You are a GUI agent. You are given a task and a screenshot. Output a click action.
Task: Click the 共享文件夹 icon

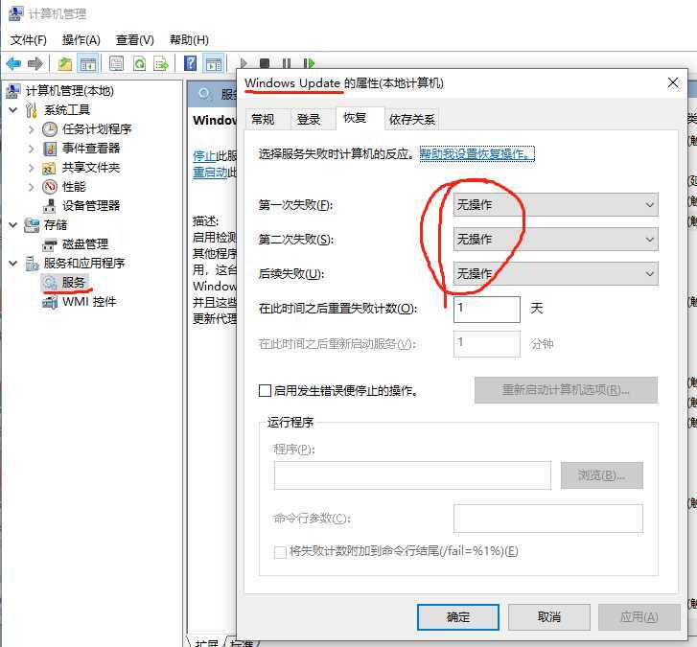tap(49, 168)
